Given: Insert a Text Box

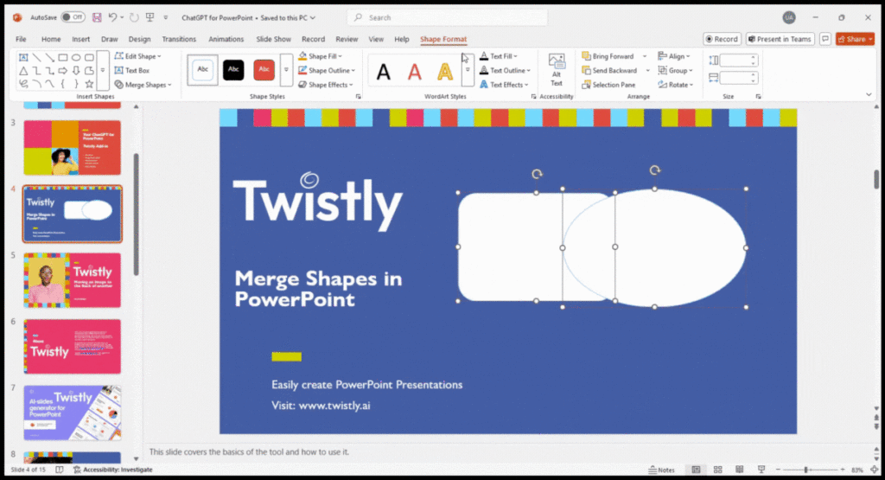Looking at the screenshot, I should (132, 71).
